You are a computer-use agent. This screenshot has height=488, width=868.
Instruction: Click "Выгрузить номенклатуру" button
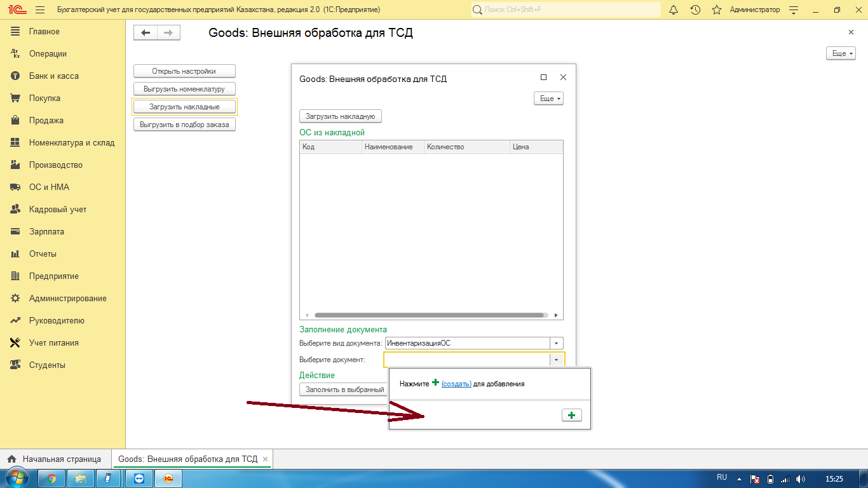184,89
